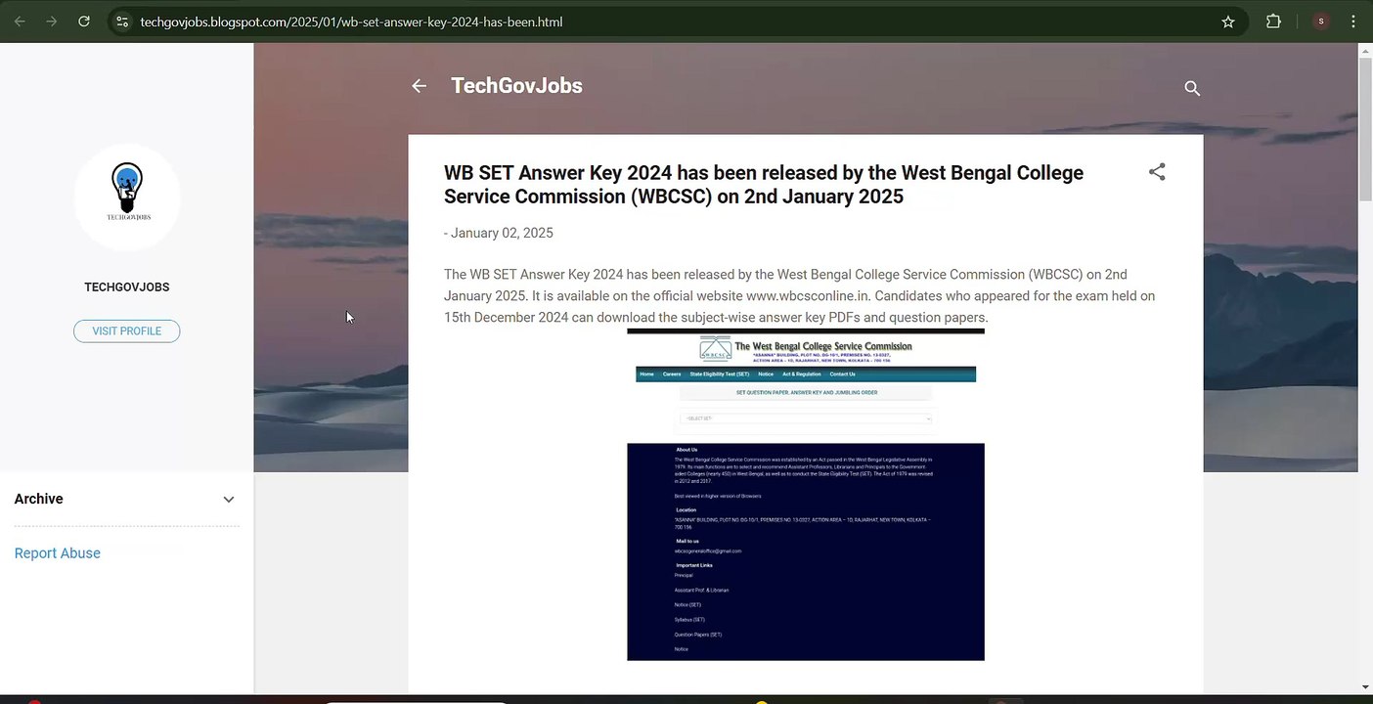Viewport: 1373px width, 704px height.
Task: Click the WB SET Answer Key post title
Action: pos(764,185)
